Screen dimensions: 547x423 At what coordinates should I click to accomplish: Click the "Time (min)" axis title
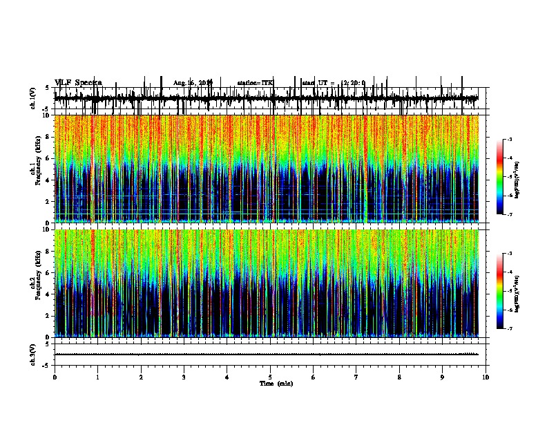point(276,384)
